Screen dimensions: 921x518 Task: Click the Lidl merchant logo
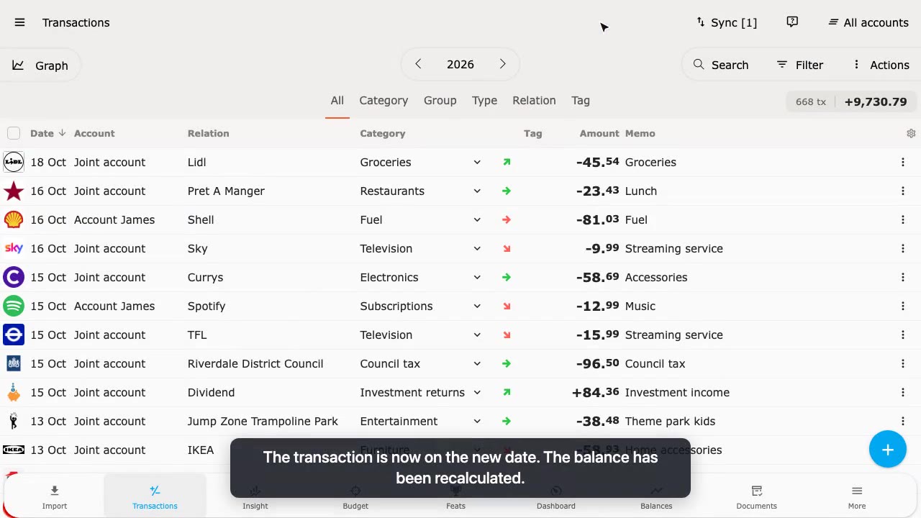point(14,162)
